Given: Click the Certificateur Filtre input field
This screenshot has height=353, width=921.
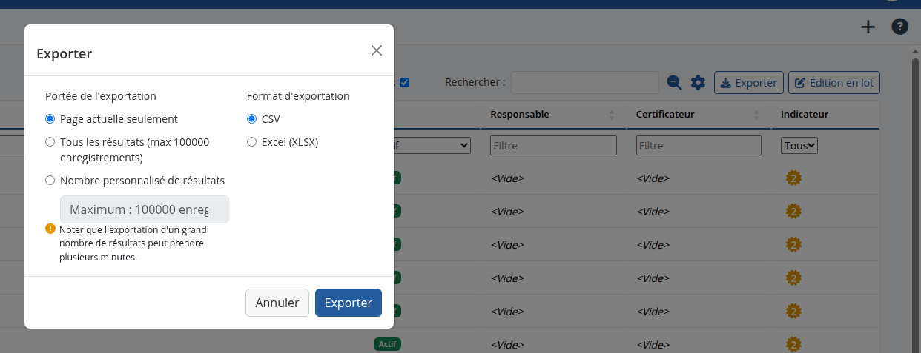Looking at the screenshot, I should coord(699,146).
